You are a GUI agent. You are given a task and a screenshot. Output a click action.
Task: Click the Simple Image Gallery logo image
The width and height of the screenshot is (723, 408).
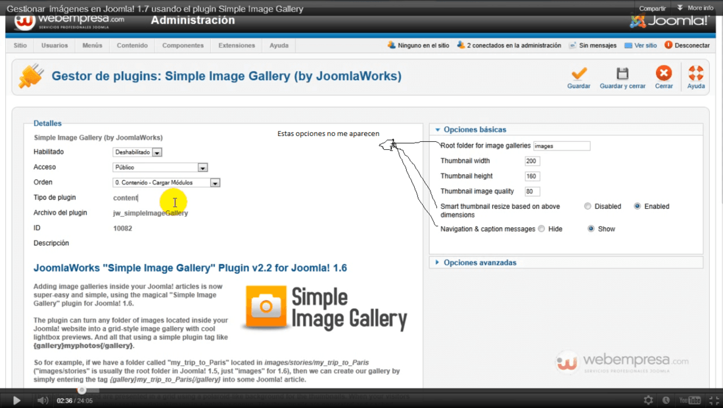point(325,308)
